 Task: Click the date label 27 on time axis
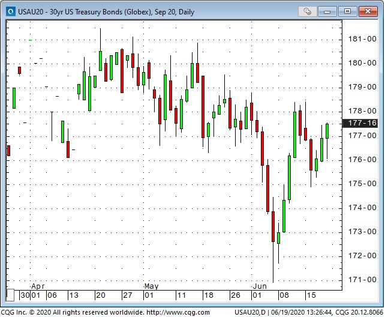click(x=128, y=295)
